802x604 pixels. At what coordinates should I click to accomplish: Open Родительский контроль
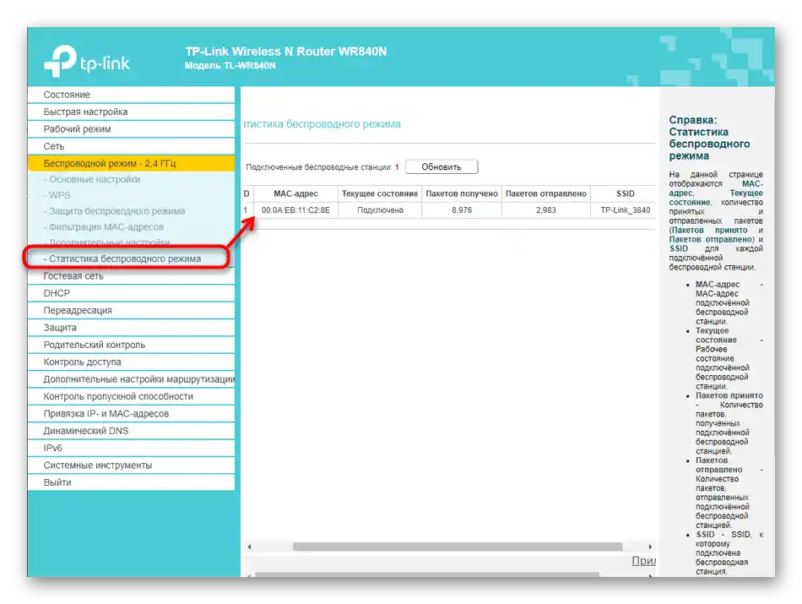[131, 345]
